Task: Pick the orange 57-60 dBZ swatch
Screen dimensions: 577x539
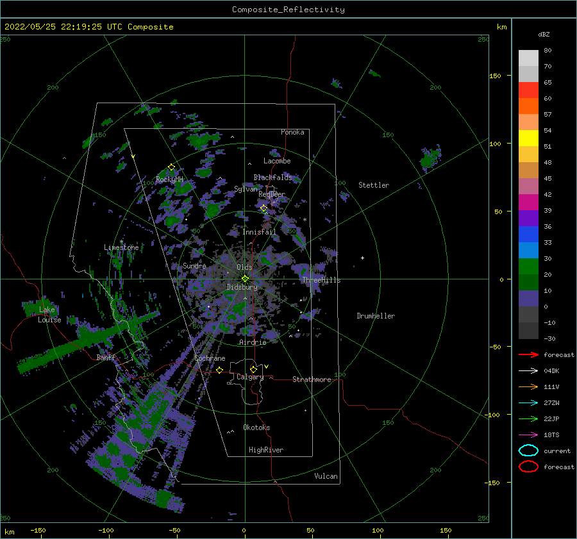Action: [528, 106]
